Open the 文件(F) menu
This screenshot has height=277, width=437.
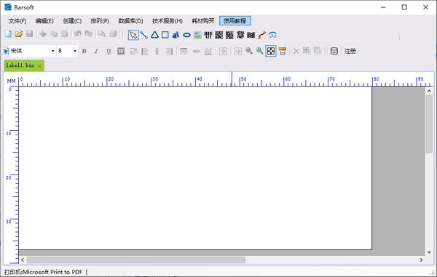[17, 21]
